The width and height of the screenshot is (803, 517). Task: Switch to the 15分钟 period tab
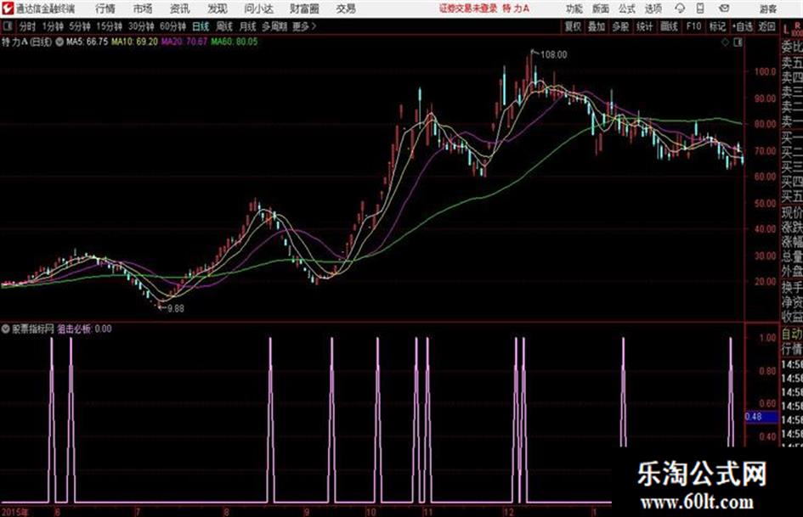coord(109,26)
